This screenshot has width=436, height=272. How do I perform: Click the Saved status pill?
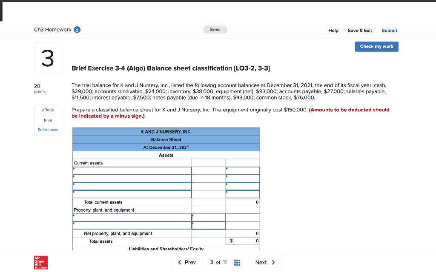pyautogui.click(x=215, y=29)
